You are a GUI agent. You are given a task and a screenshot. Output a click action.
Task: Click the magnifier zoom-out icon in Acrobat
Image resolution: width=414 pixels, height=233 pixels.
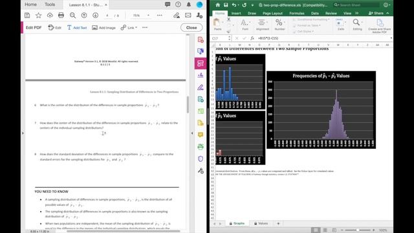72,16
